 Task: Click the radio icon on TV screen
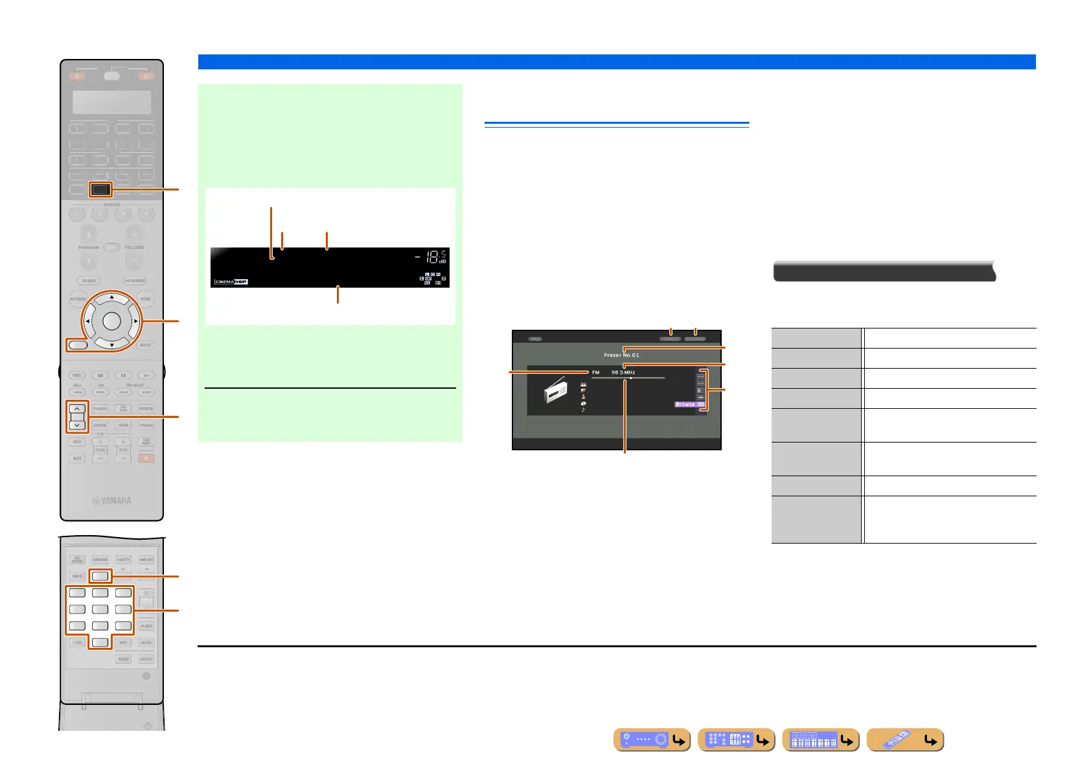[555, 392]
